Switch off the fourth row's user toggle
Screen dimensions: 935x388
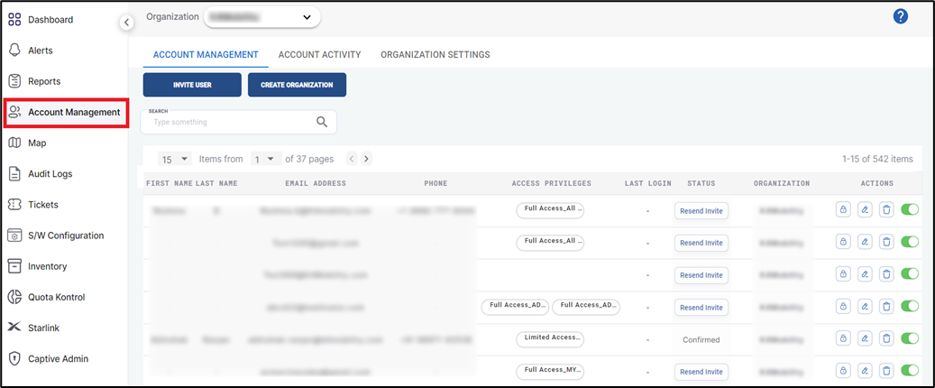[x=910, y=307]
